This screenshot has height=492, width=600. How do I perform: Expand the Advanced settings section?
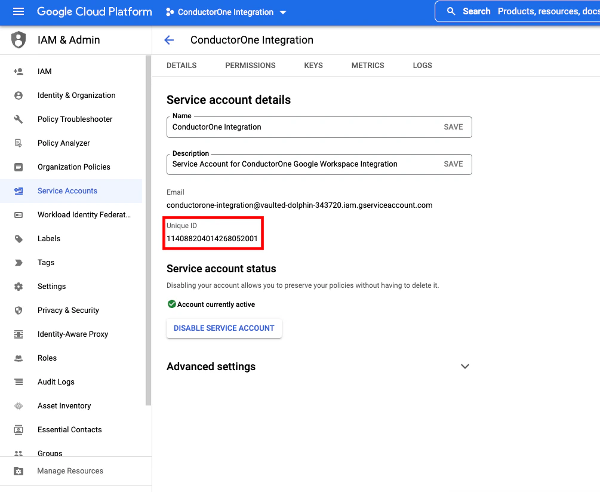[465, 366]
